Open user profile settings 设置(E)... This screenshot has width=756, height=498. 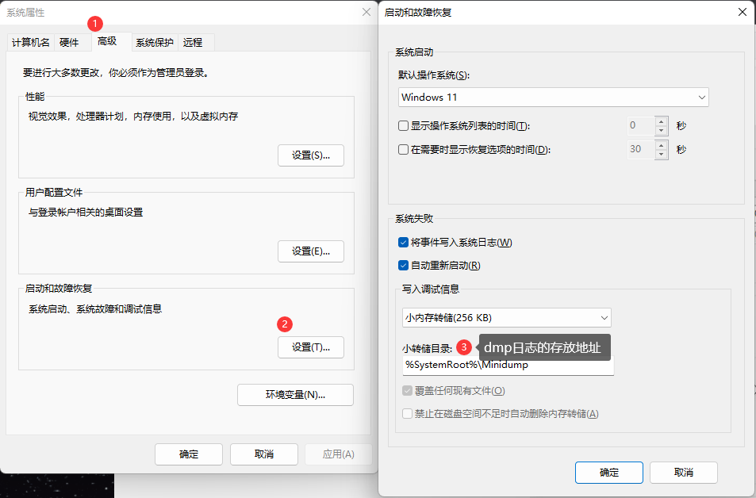[x=311, y=251]
